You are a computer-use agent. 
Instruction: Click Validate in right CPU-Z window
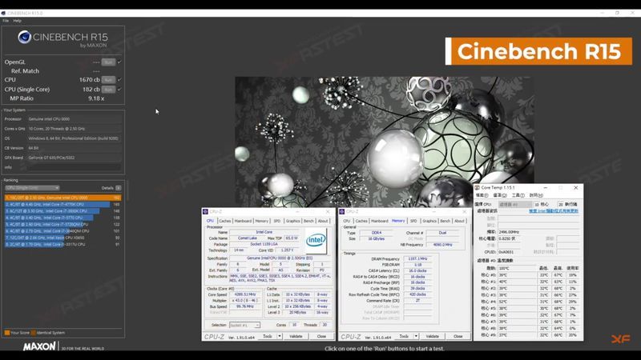(433, 336)
